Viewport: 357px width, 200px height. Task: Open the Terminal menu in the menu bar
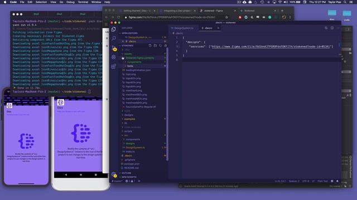83,2
